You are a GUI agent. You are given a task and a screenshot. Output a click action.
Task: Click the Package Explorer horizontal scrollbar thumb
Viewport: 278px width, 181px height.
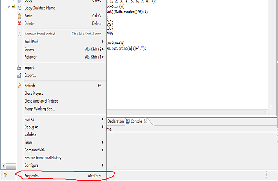11,166
